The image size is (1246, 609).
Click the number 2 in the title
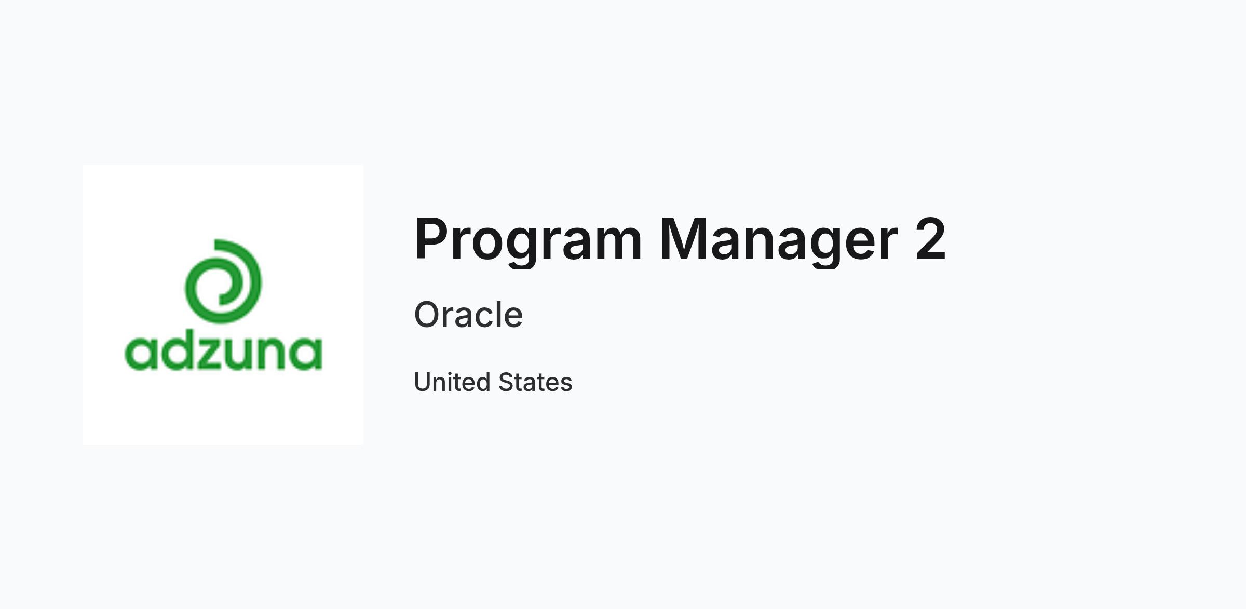(x=931, y=238)
